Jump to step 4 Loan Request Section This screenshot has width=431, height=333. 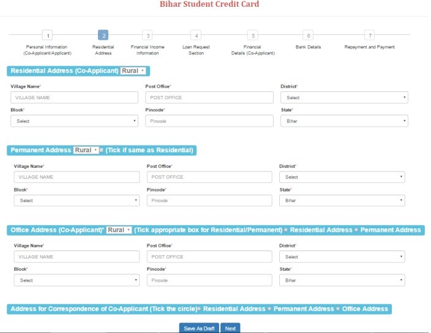click(196, 36)
